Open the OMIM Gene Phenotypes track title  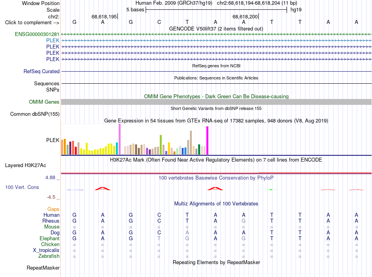click(216, 96)
